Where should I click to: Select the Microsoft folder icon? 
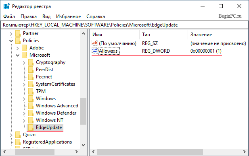(24, 55)
